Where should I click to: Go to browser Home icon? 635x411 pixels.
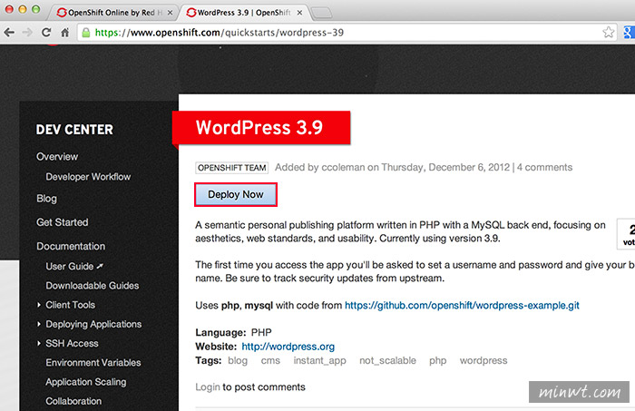click(x=64, y=33)
